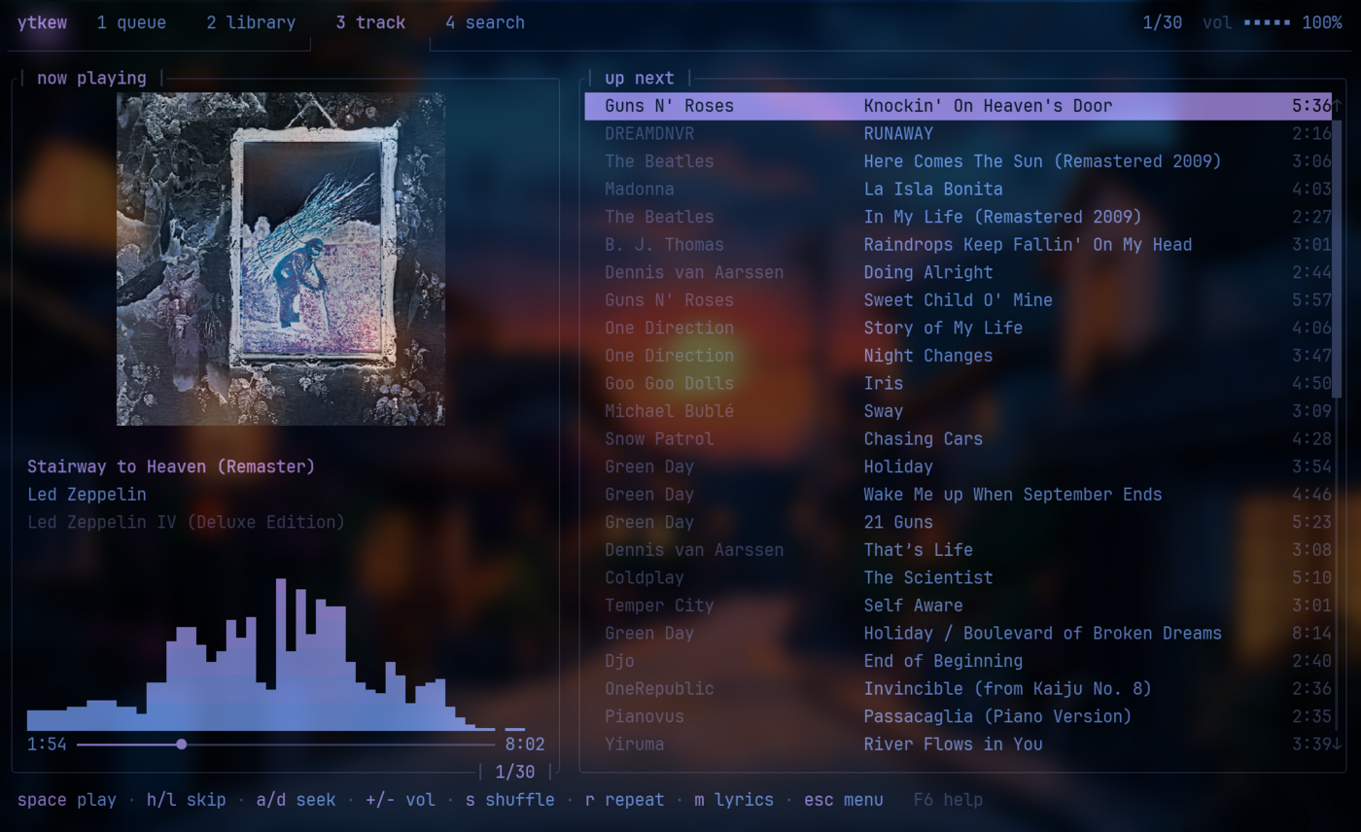Screen dimensions: 1361x832
Task: Select River Flows in You by Yiruma
Action: (x=958, y=744)
